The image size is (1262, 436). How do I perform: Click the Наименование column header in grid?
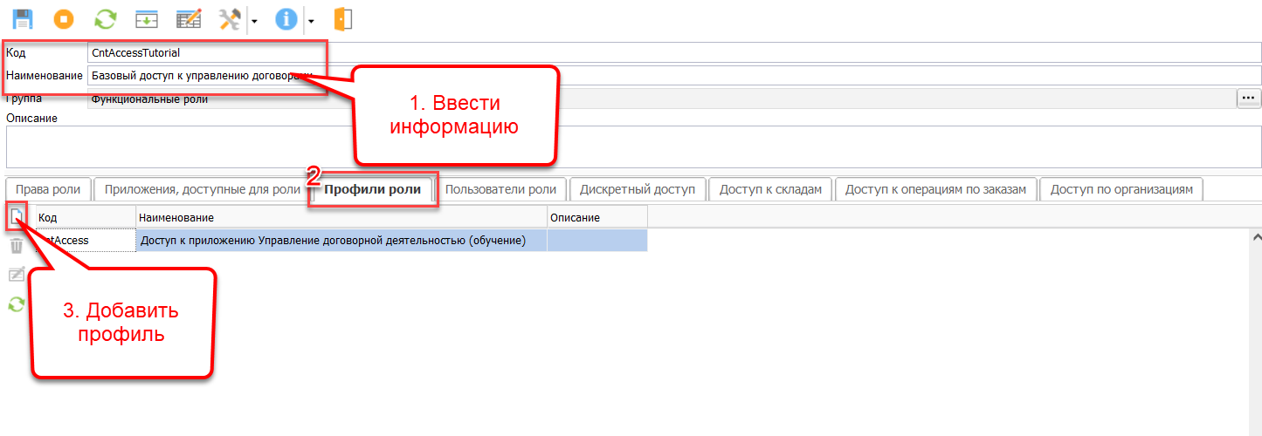(x=341, y=217)
